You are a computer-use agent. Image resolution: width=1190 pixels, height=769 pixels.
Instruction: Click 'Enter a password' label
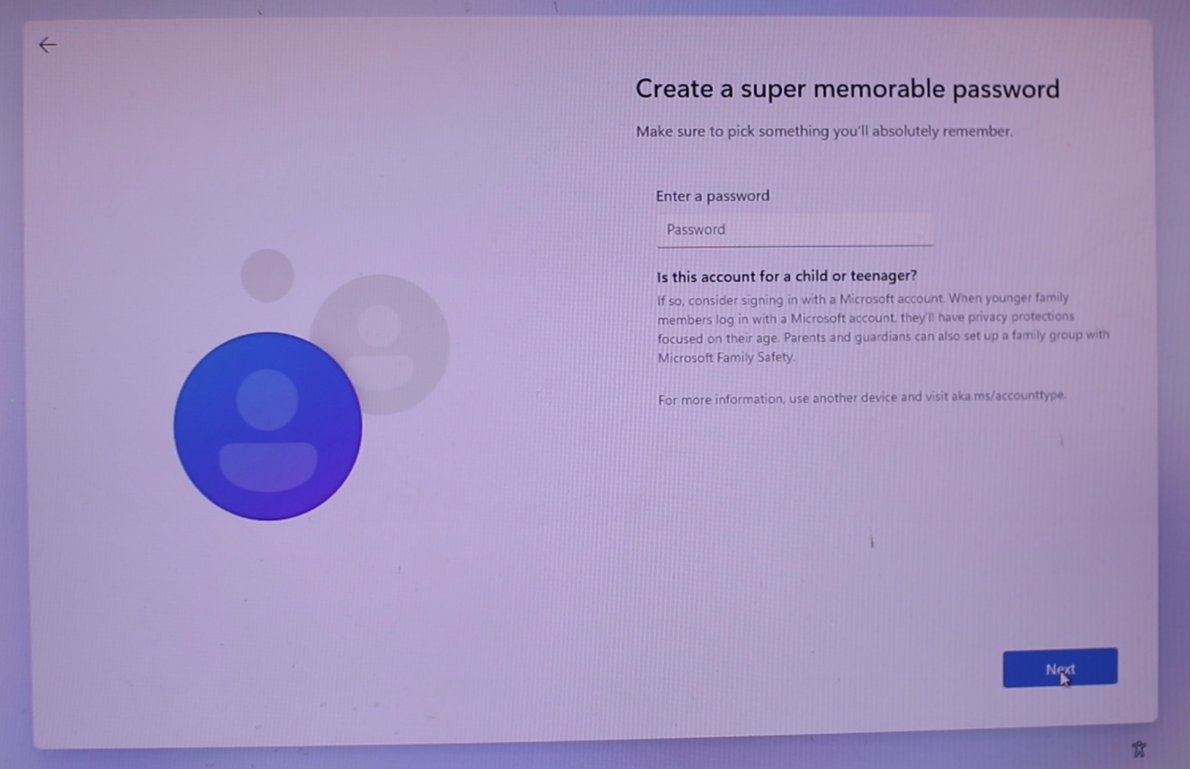click(712, 196)
